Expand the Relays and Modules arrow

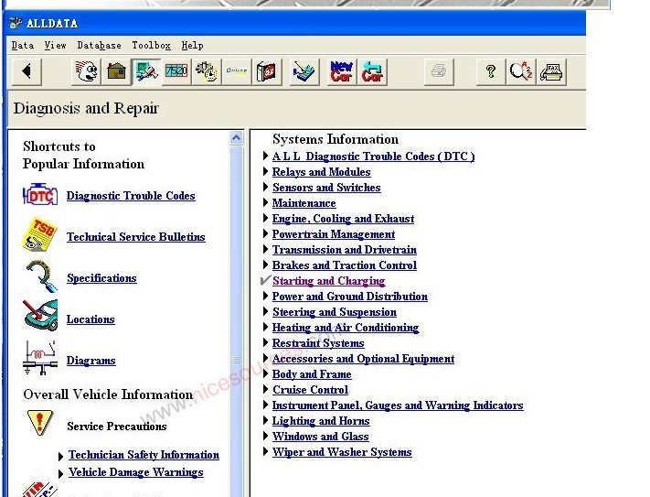click(266, 171)
